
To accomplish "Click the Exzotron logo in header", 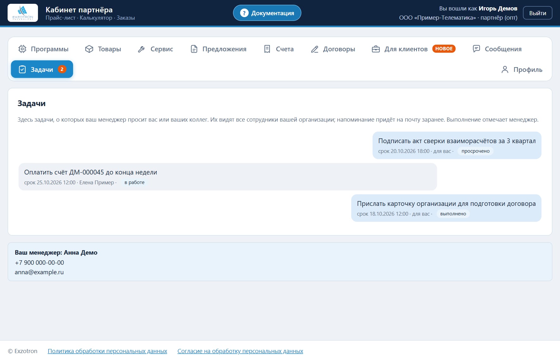I will click(23, 13).
